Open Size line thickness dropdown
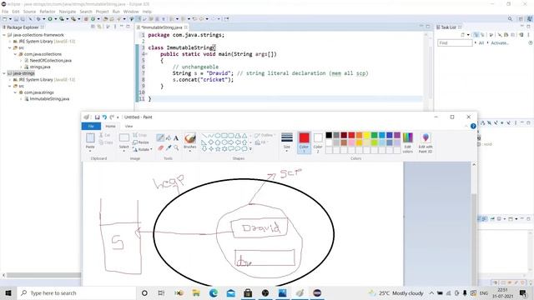 pyautogui.click(x=287, y=142)
